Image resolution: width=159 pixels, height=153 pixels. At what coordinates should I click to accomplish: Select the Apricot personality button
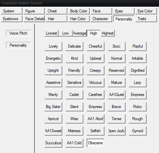53,119
